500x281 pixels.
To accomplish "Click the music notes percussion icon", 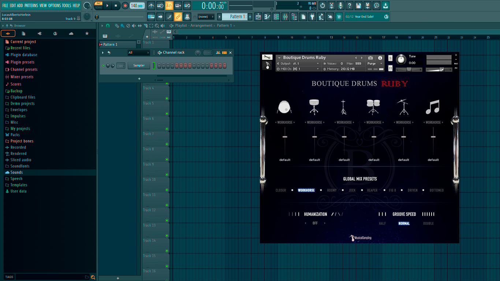I will point(433,107).
